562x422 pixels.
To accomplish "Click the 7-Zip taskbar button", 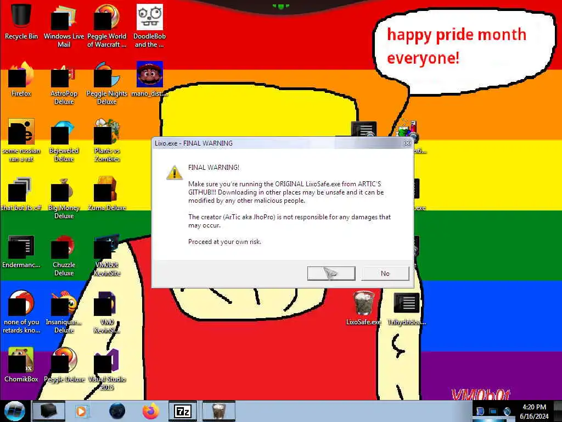I will [183, 411].
